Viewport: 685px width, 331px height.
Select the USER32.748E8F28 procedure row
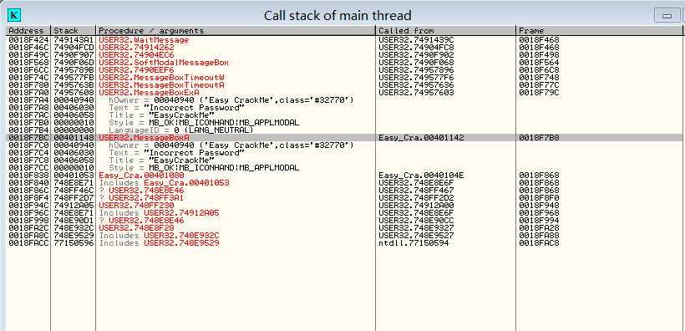pos(136,228)
